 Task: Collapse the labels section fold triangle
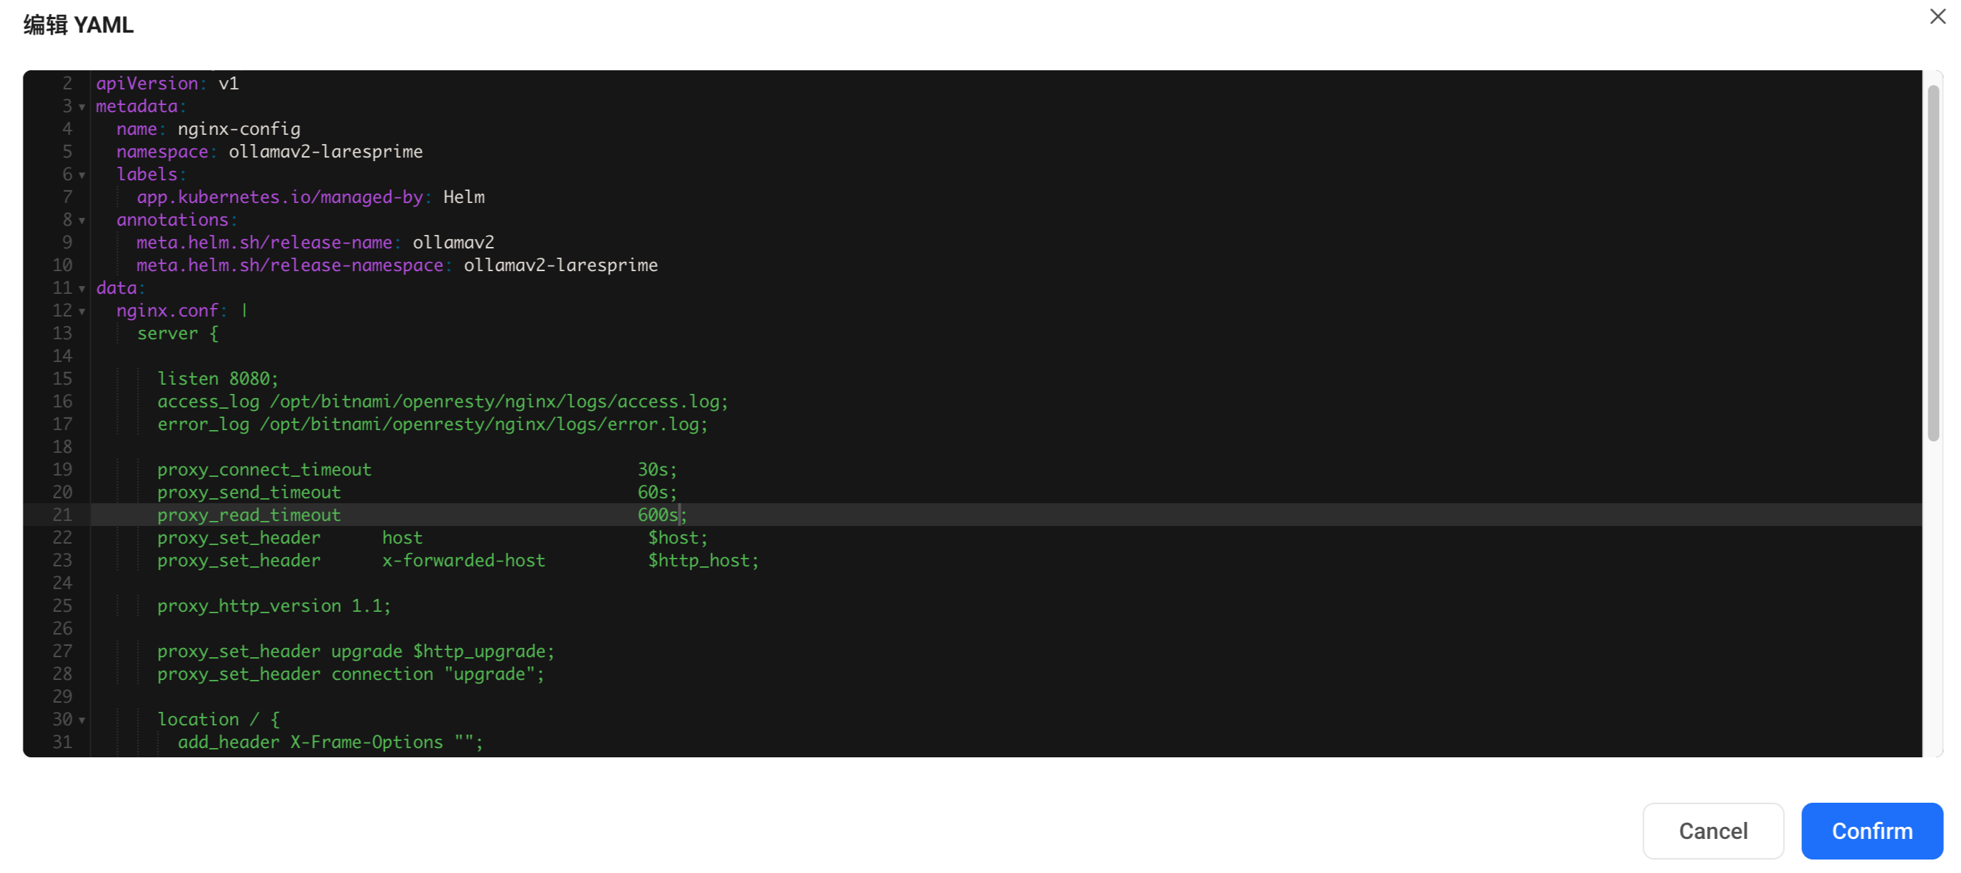82,175
